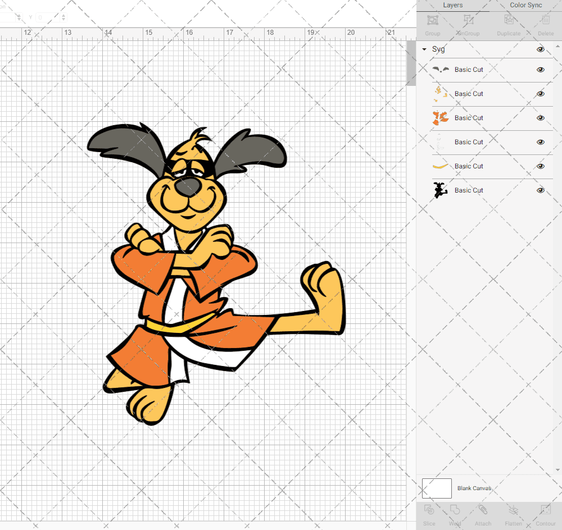This screenshot has height=530, width=562.
Task: Switch to the Layers tab
Action: 452,6
